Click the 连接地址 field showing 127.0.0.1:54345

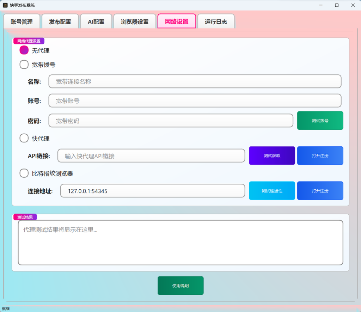pyautogui.click(x=153, y=191)
